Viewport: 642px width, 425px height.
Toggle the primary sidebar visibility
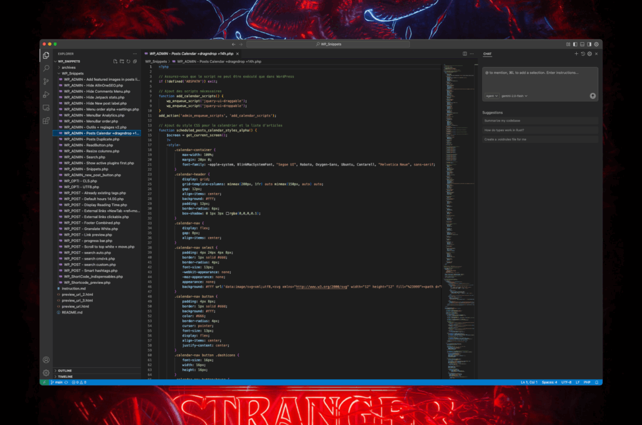(x=576, y=45)
